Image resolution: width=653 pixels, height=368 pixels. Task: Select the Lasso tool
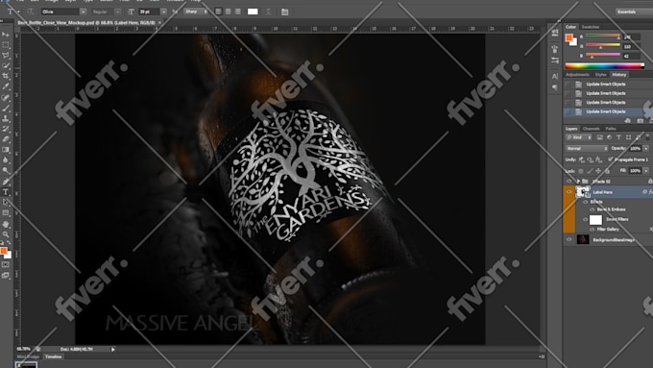click(x=6, y=56)
